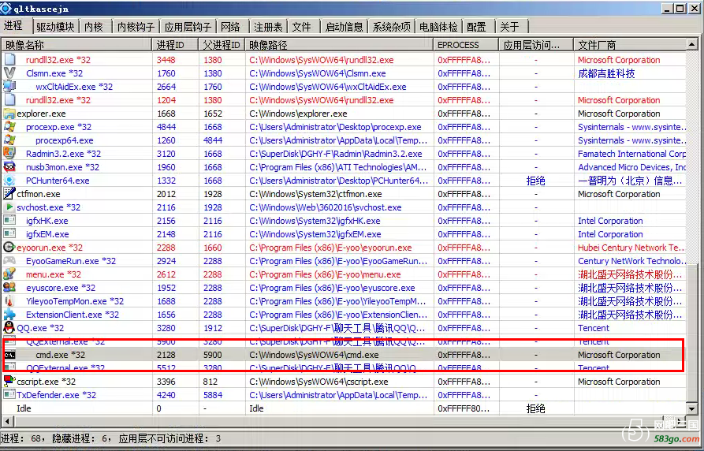The width and height of the screenshot is (704, 451).
Task: Click the EyooGameRun.exe gamepad icon
Action: coord(9,261)
